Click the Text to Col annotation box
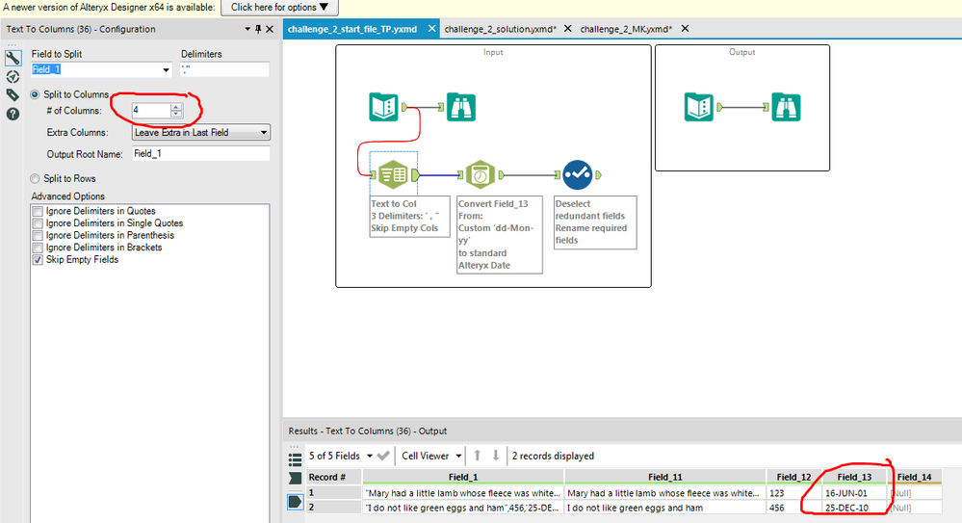 coord(409,216)
